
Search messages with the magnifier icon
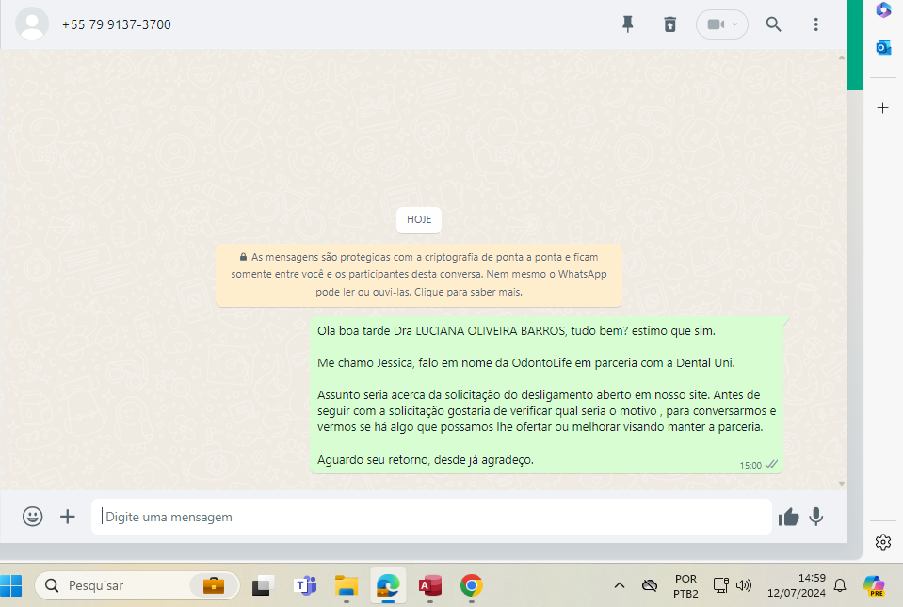click(x=773, y=24)
